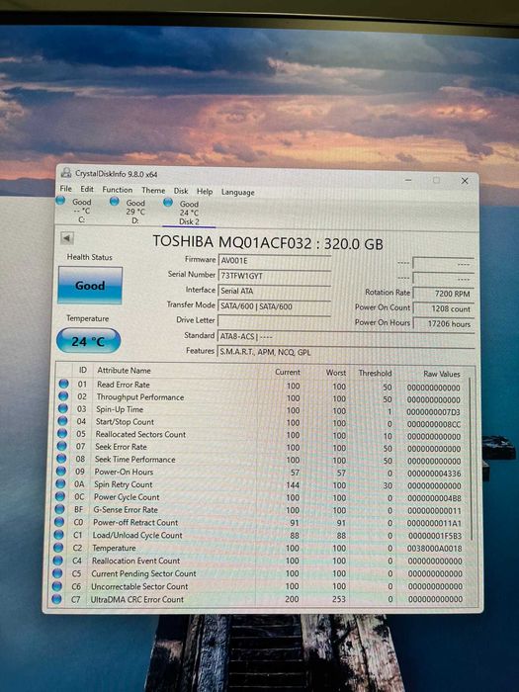Close the CrystalDiskInfo window

click(x=465, y=181)
